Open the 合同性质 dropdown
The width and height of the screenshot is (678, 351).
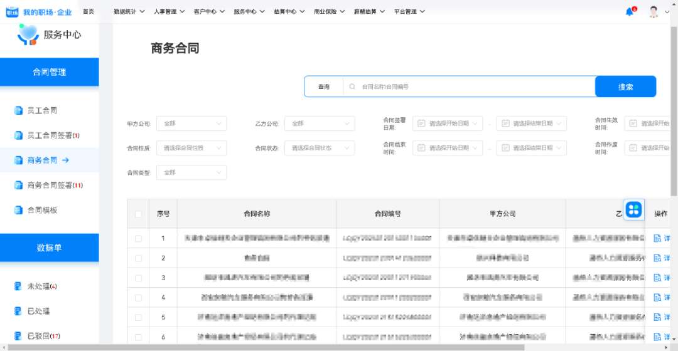tap(191, 148)
